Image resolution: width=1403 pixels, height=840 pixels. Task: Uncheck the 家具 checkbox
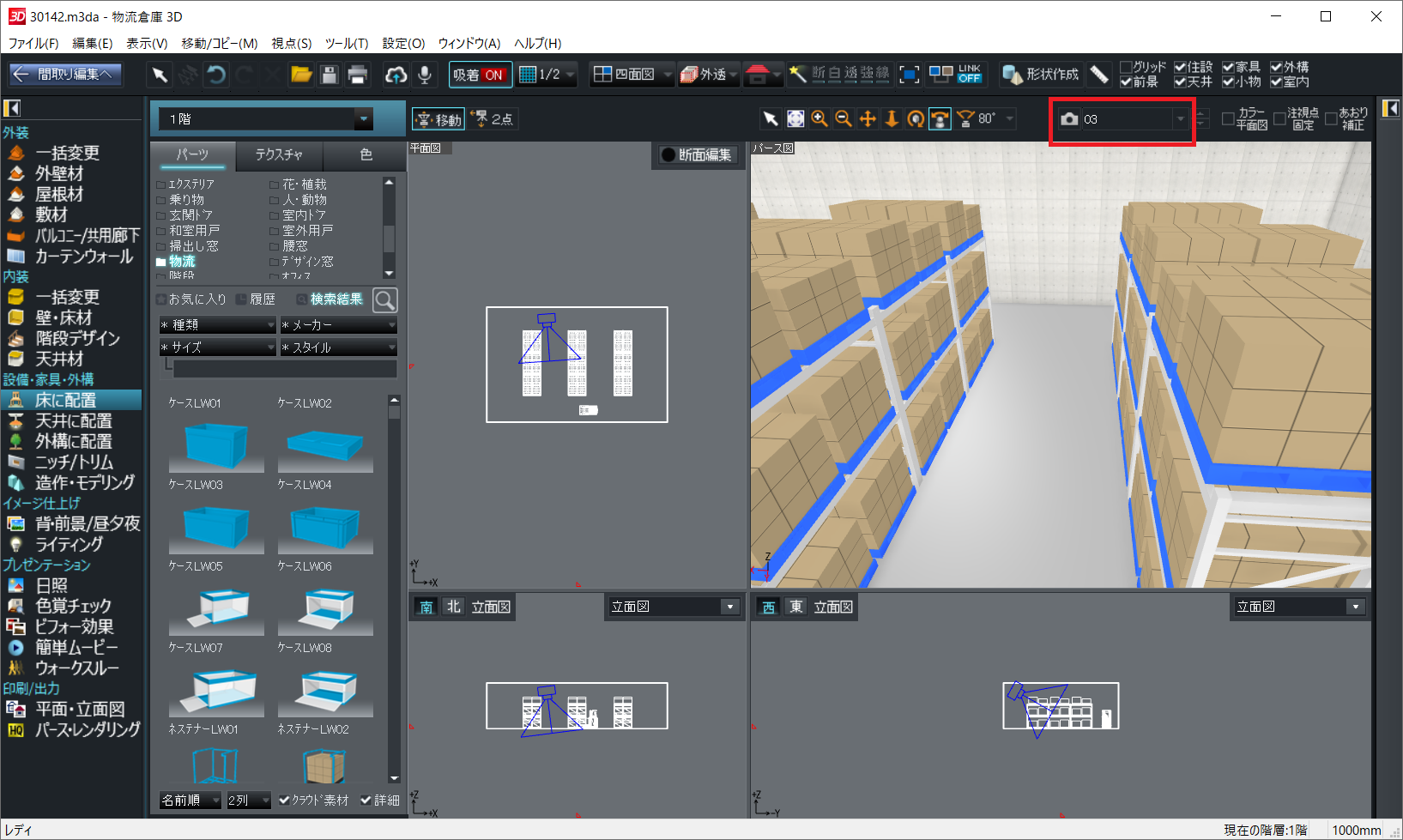tap(1228, 67)
